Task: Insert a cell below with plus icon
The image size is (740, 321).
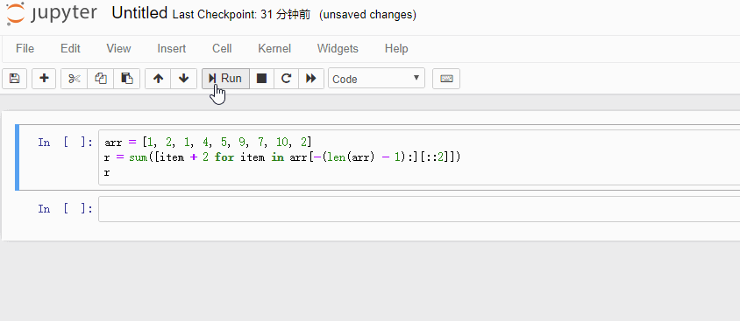Action: [44, 79]
